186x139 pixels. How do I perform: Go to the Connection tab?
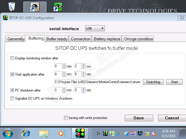(x=81, y=39)
